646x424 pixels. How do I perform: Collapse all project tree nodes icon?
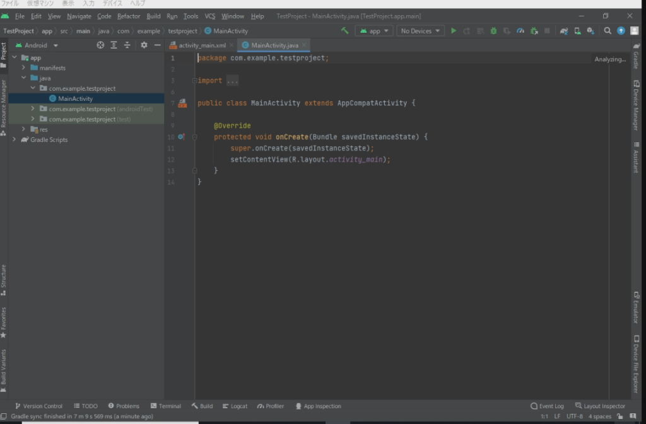click(127, 45)
